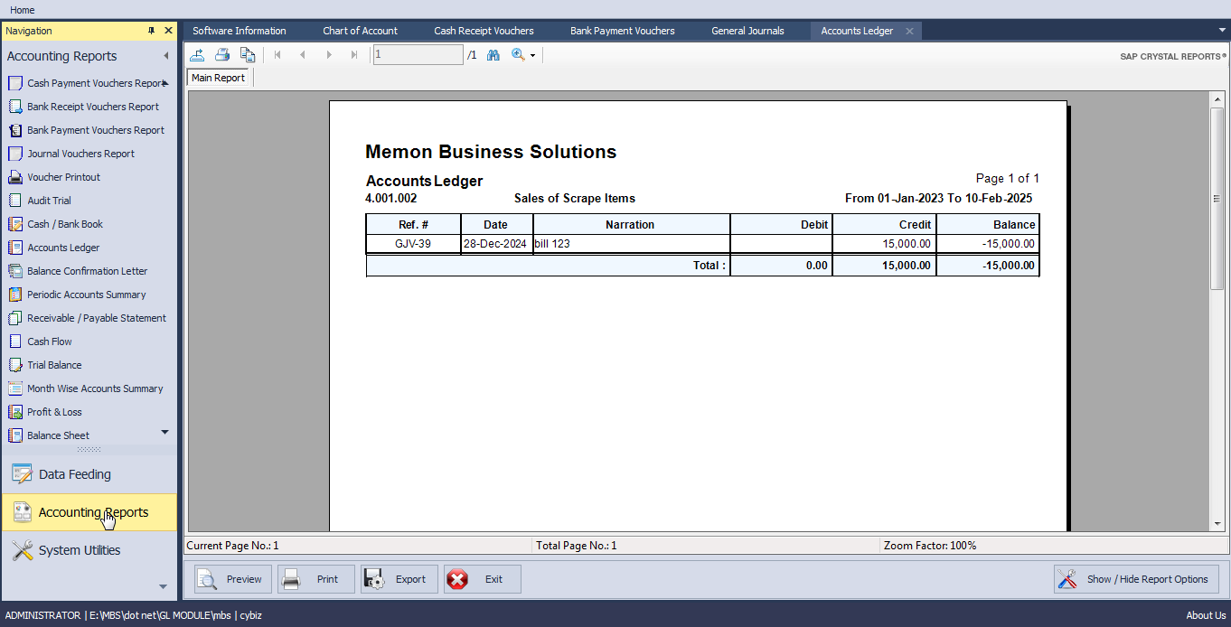Click the GJV-39 reference cell
This screenshot has height=627, width=1231.
413,244
